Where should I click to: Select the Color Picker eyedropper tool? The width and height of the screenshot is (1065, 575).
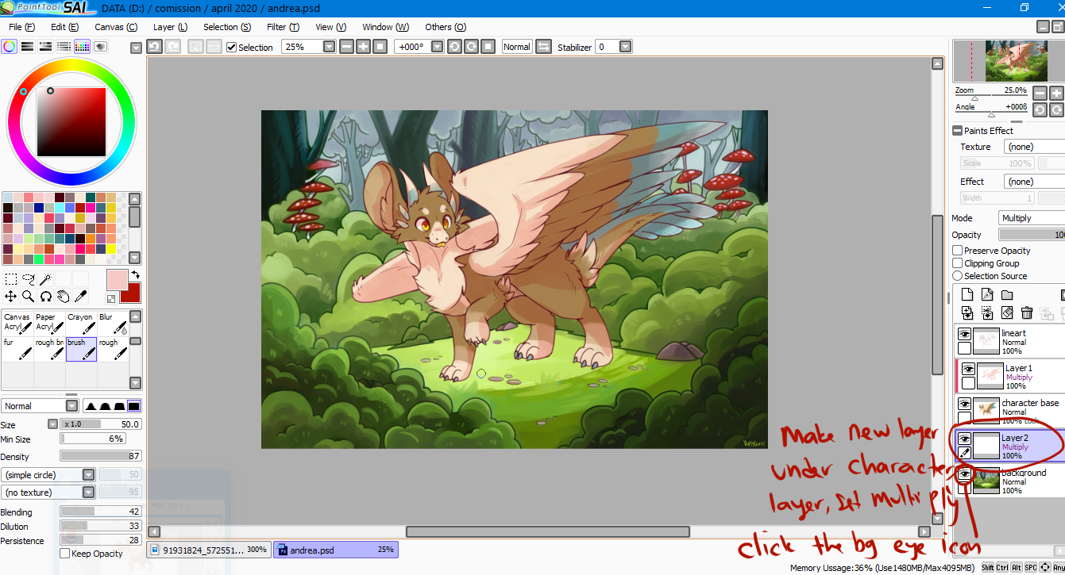tap(81, 297)
